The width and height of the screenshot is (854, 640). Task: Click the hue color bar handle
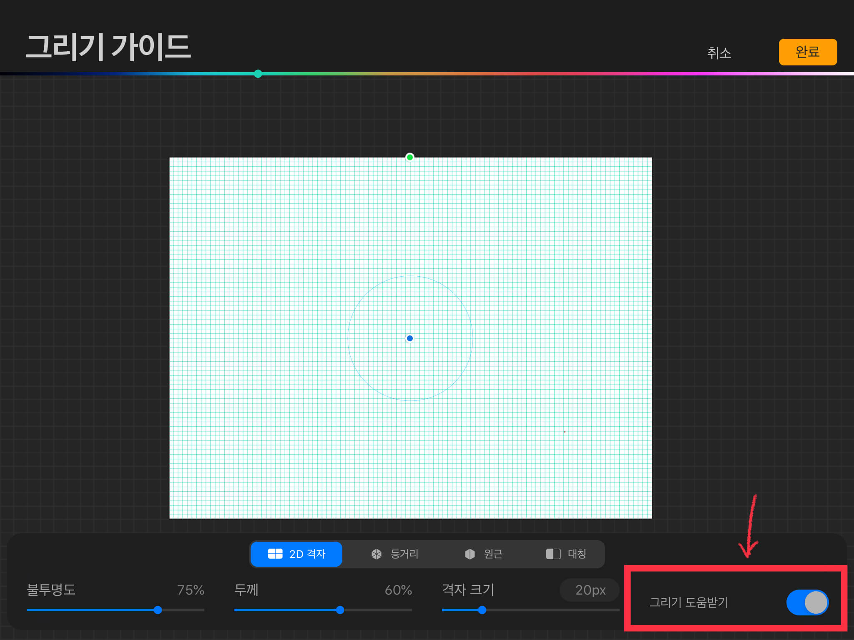click(258, 74)
